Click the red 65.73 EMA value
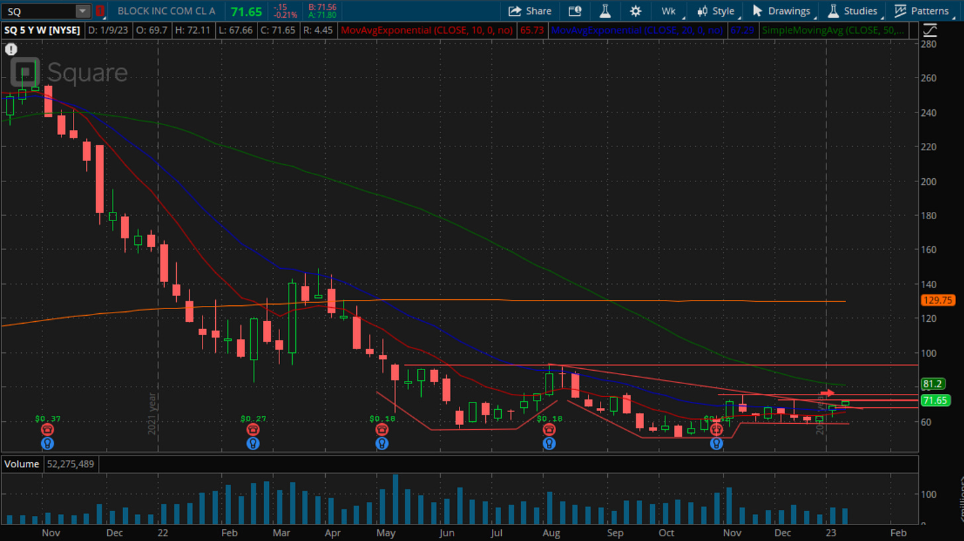964x541 pixels. 531,30
